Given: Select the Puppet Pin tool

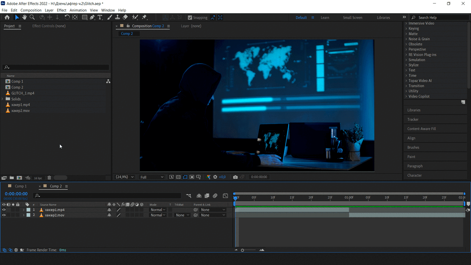Looking at the screenshot, I should [144, 17].
